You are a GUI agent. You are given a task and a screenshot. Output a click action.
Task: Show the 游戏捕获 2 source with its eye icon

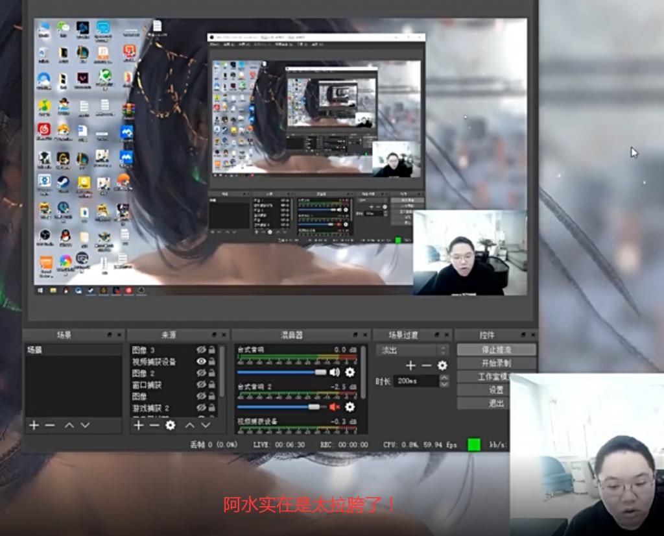point(201,408)
